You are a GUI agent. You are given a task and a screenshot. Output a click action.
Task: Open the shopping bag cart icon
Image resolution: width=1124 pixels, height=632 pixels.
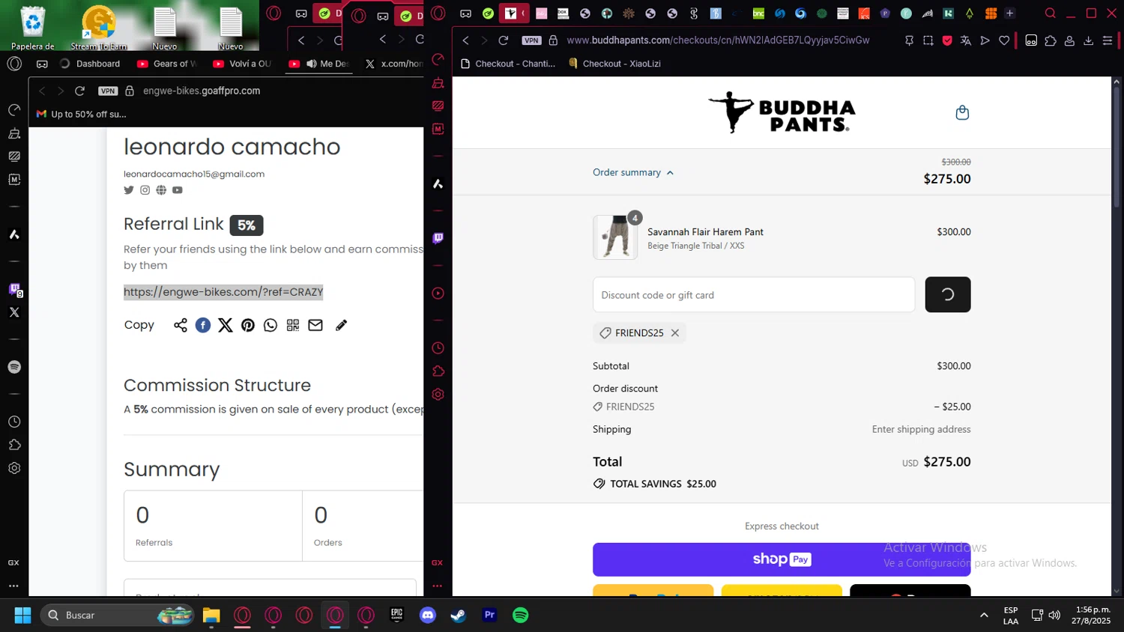(x=962, y=113)
